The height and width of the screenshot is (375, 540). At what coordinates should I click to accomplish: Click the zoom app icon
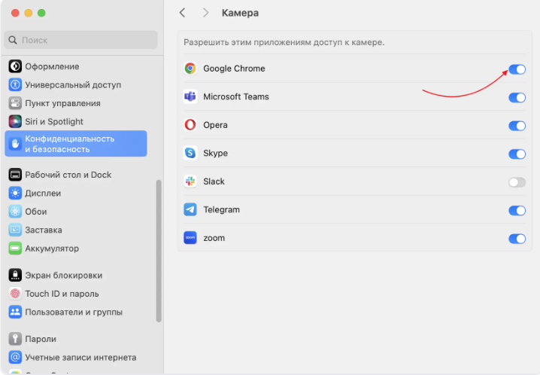[190, 238]
